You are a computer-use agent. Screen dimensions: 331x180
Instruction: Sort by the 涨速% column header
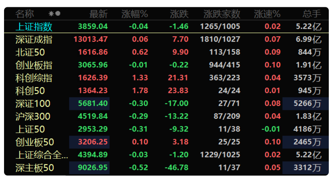[267, 14]
